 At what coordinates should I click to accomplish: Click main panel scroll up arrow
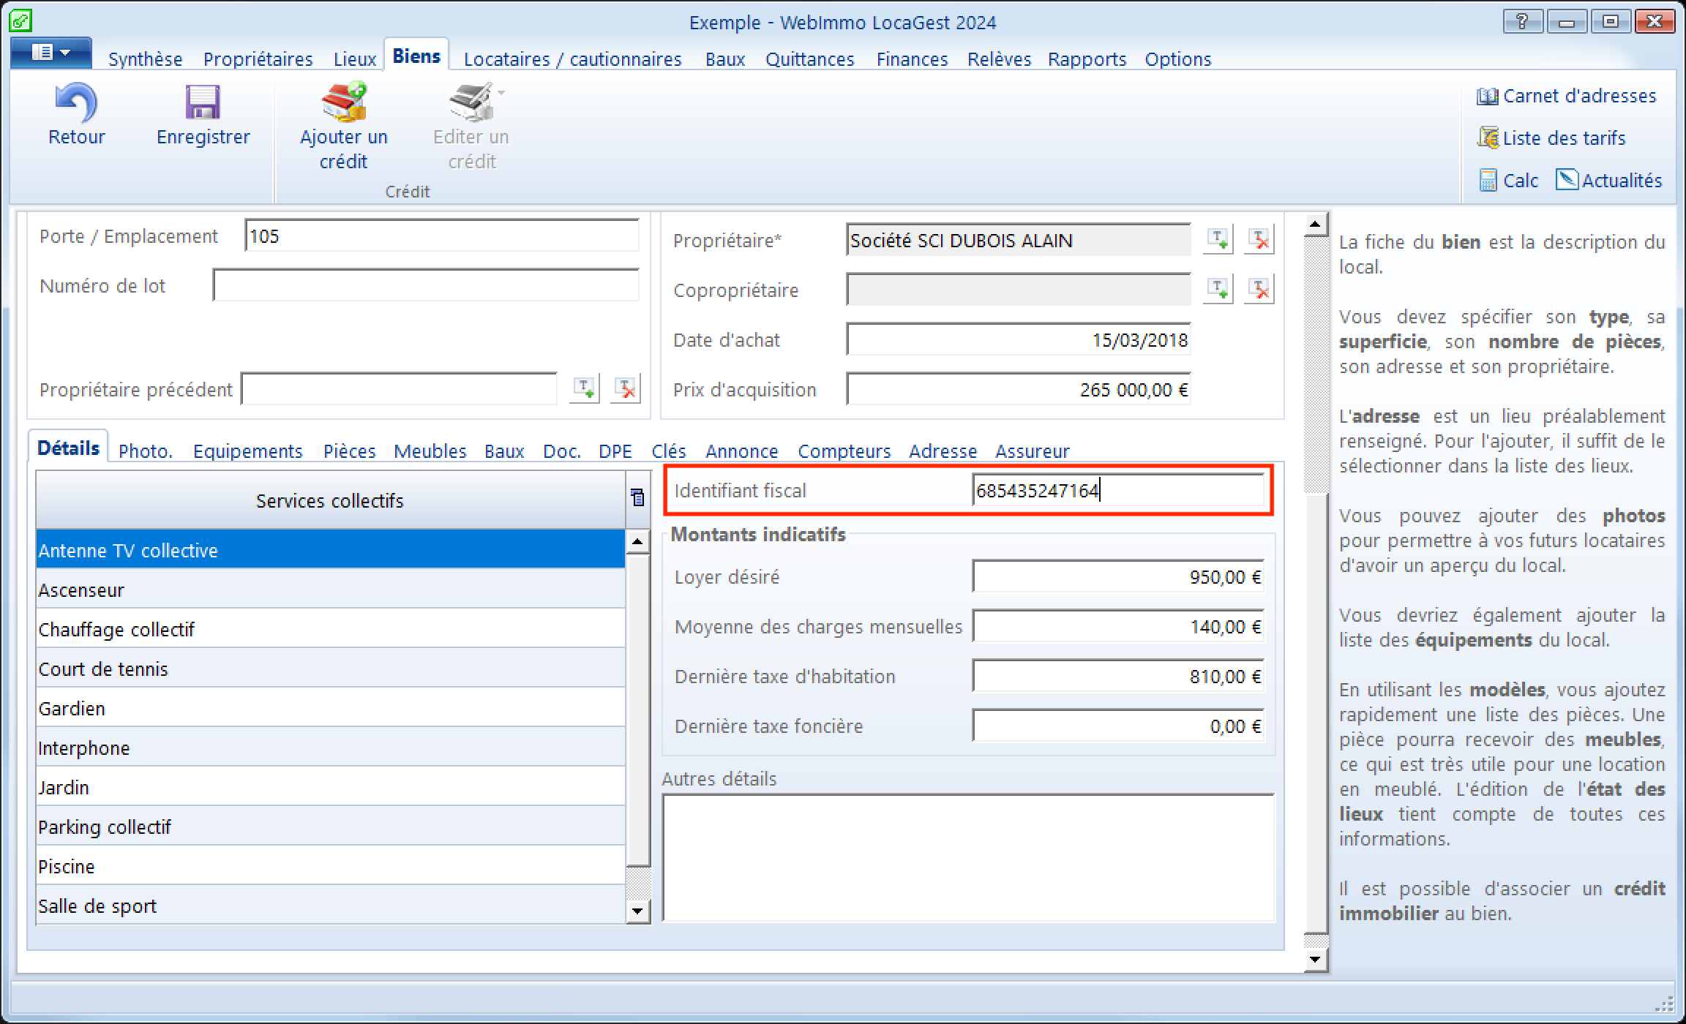pyautogui.click(x=1316, y=224)
